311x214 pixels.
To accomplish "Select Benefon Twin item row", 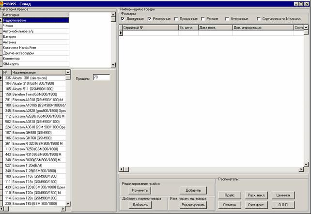I will 34,94.
